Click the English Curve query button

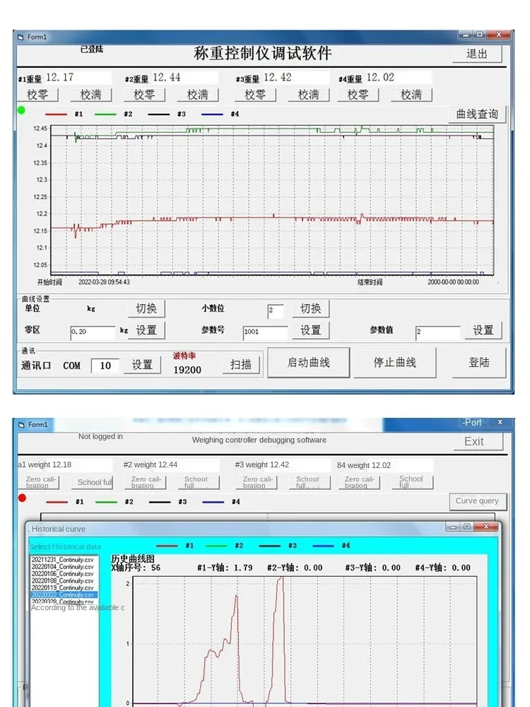(477, 501)
